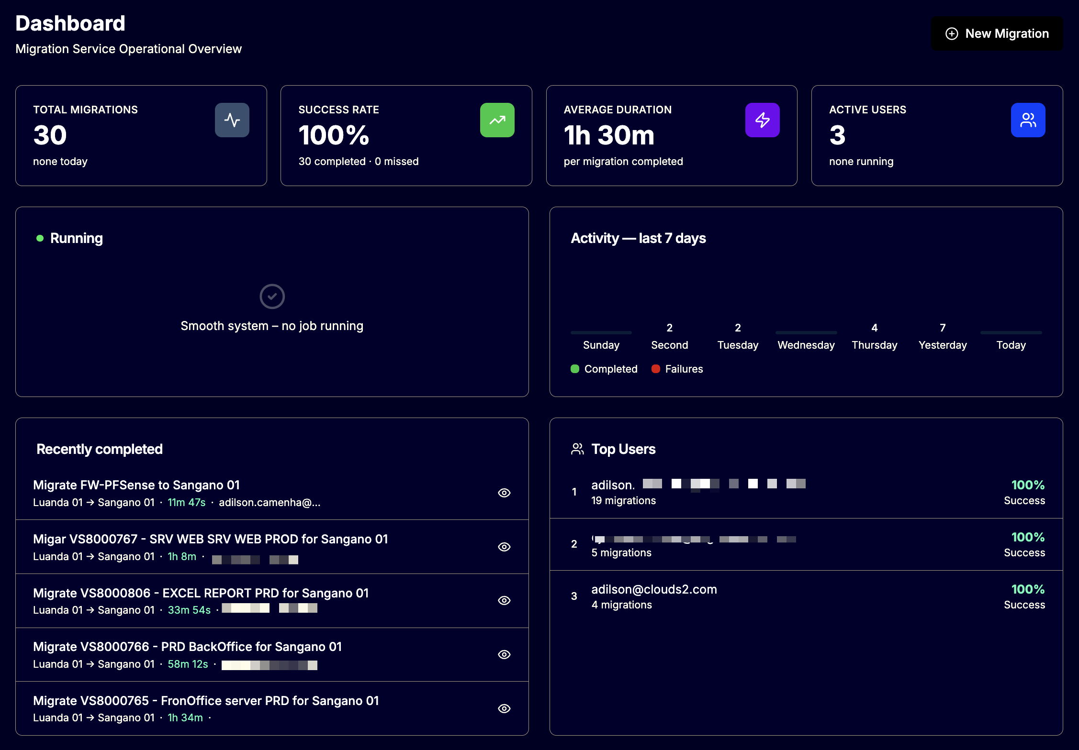Click the Tuesday label in activity chart
1079x750 pixels.
[x=738, y=345]
